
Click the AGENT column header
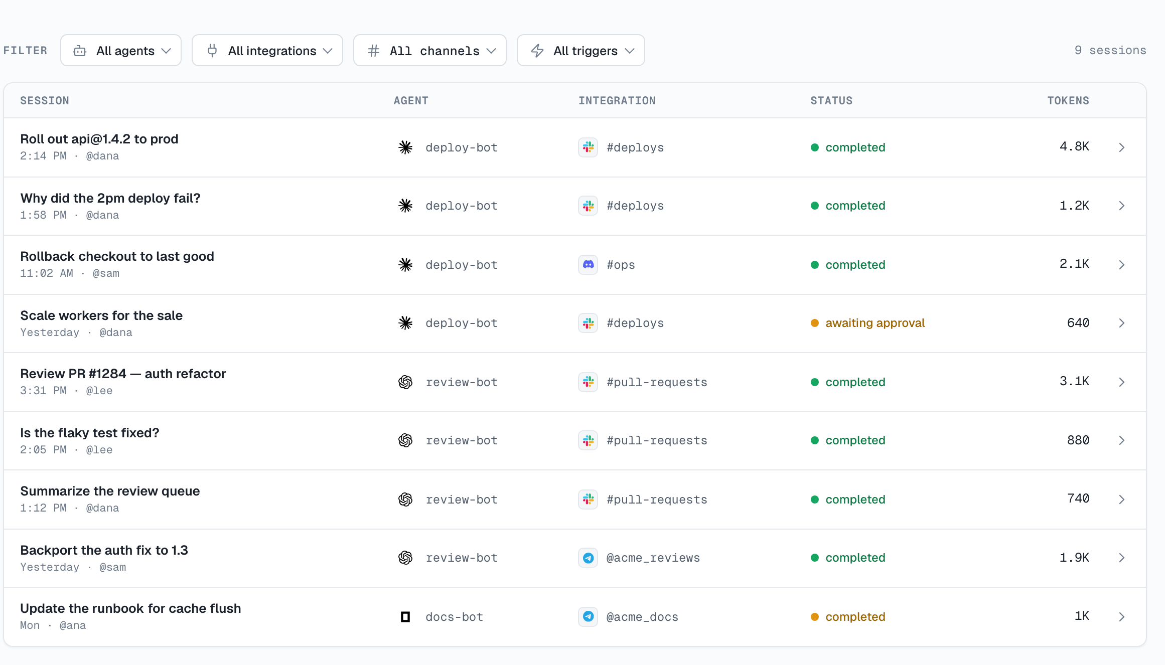411,101
